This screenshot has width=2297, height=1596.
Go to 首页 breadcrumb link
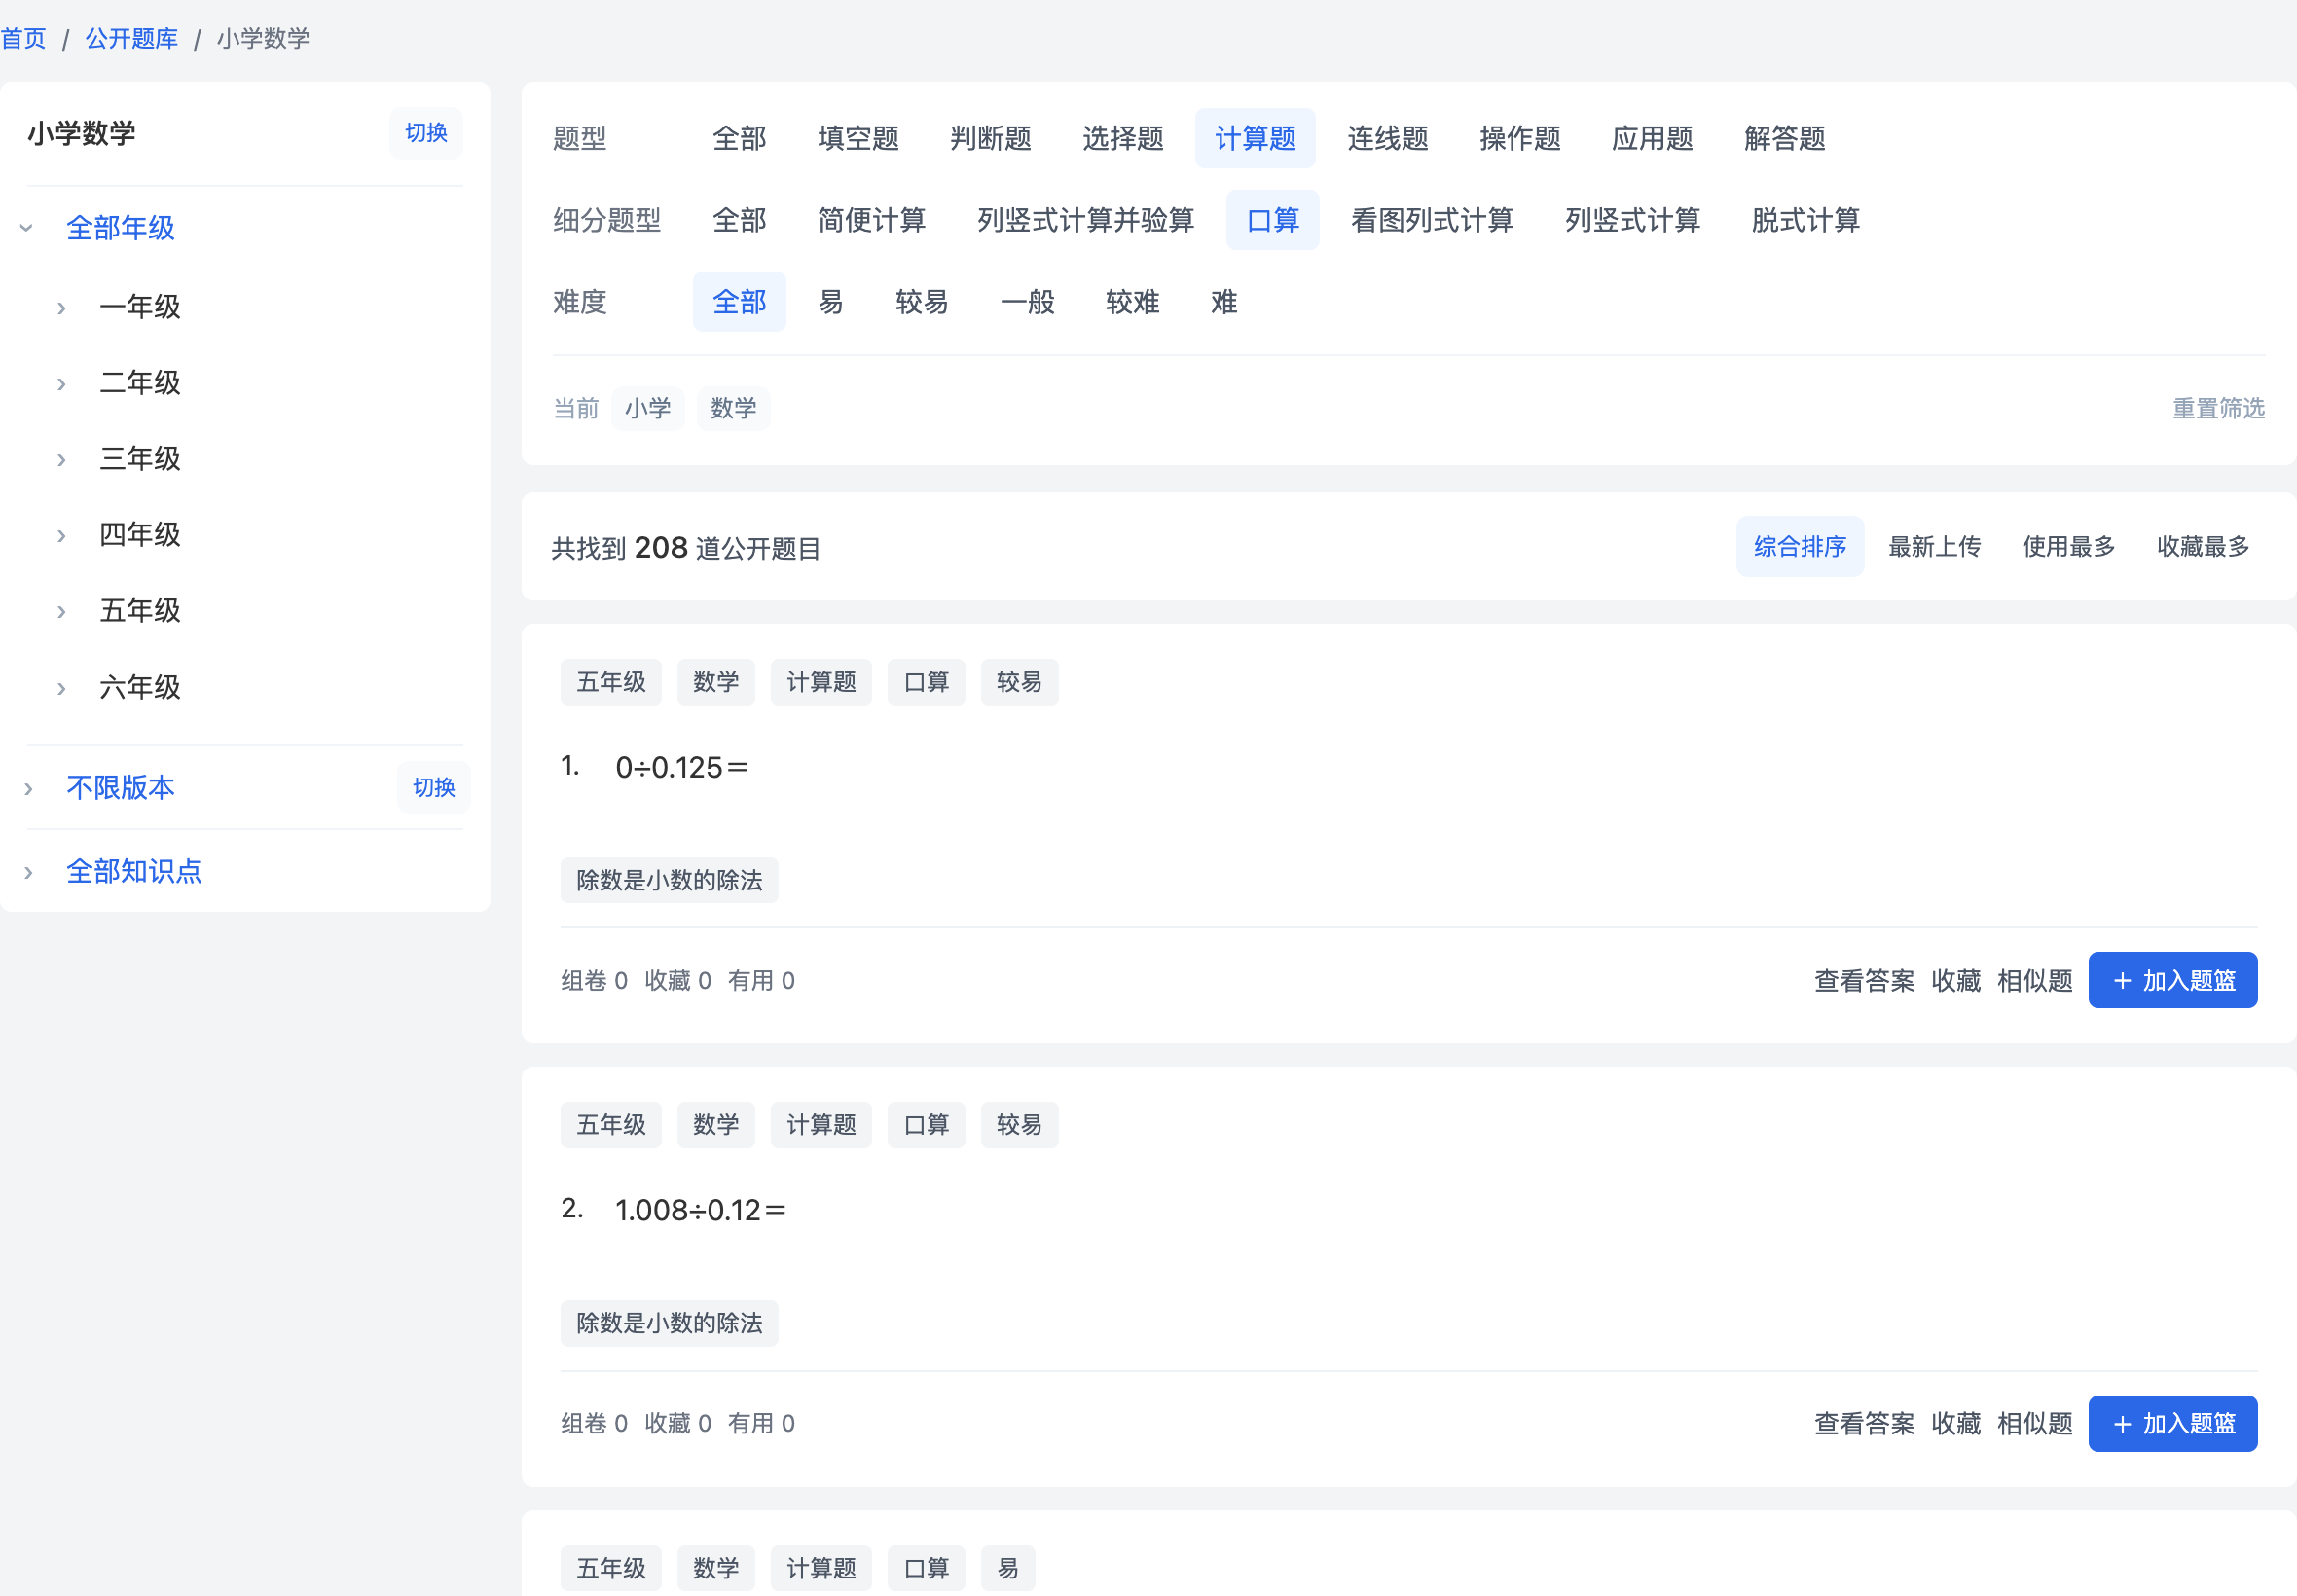[x=23, y=38]
